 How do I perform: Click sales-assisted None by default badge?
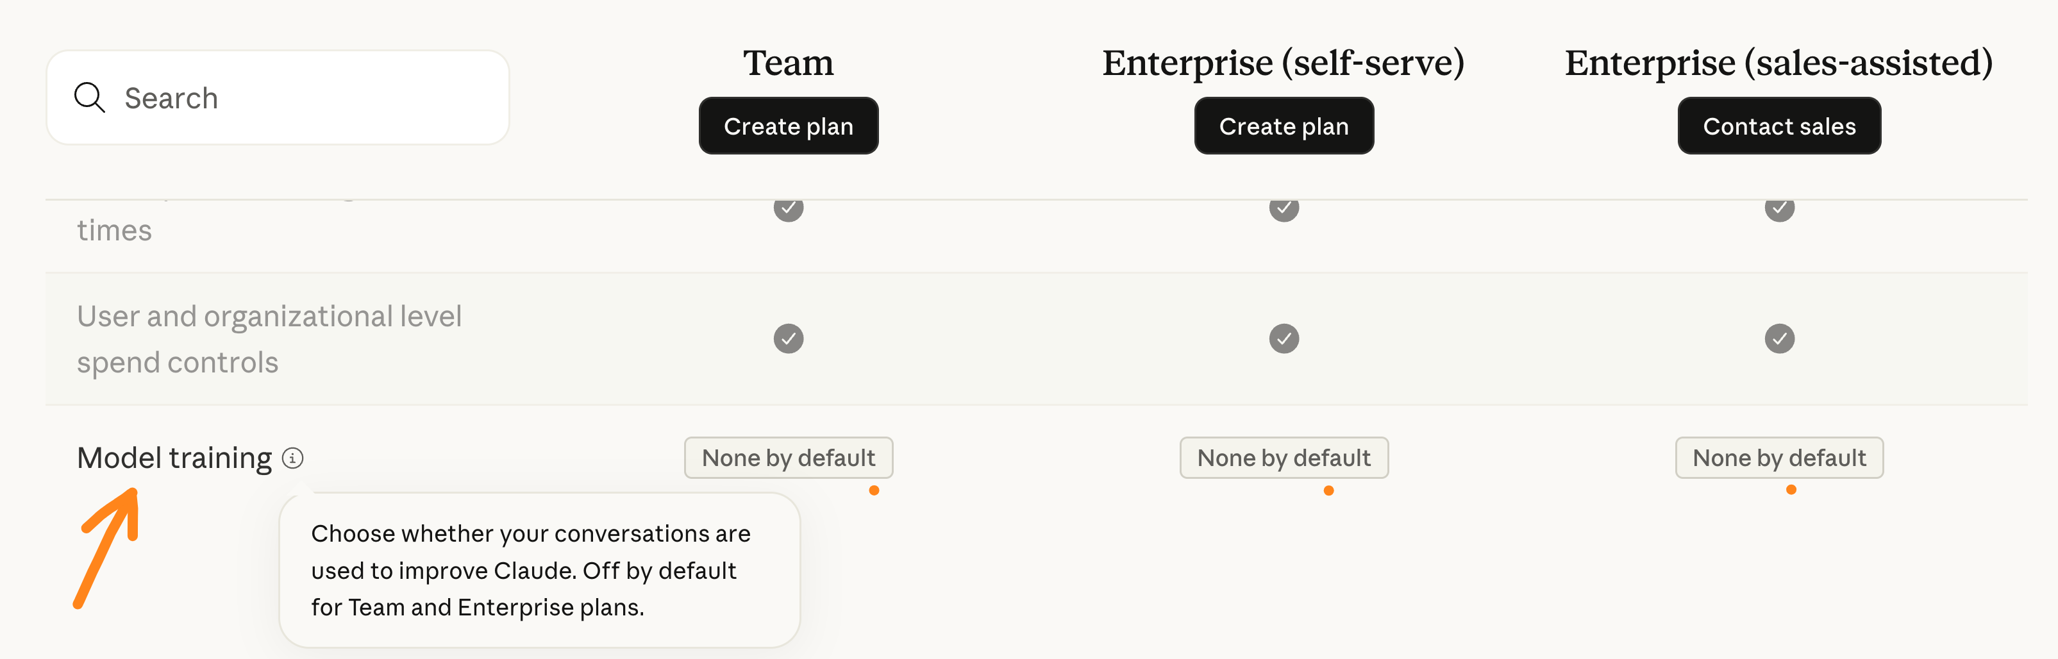[1778, 458]
